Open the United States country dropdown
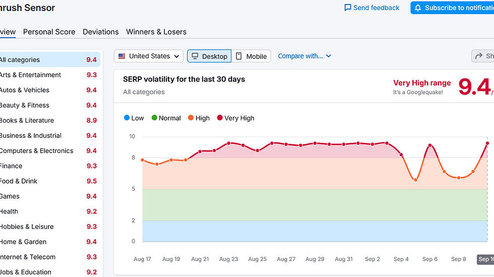Viewport: 494px width, 277px height. (149, 56)
